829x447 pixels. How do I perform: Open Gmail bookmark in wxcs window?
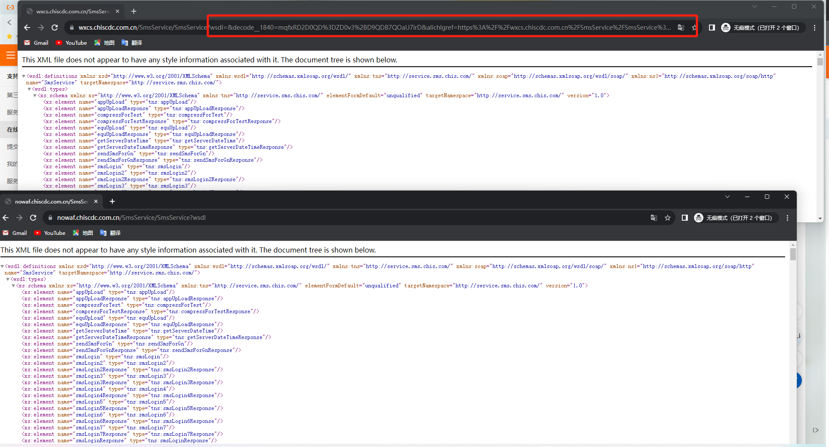(x=36, y=43)
